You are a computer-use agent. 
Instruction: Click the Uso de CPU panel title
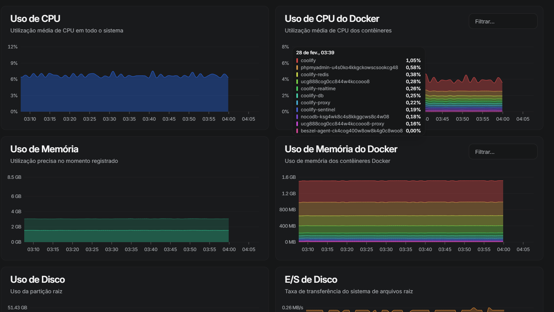pos(35,19)
